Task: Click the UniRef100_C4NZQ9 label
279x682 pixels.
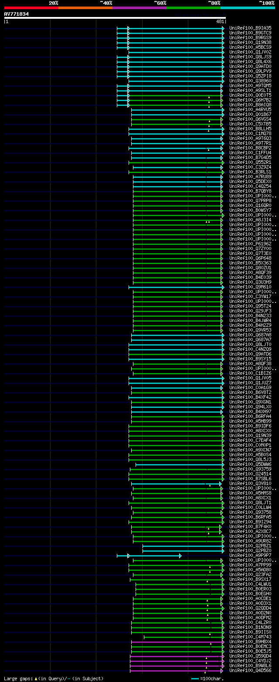Action: coord(250,349)
